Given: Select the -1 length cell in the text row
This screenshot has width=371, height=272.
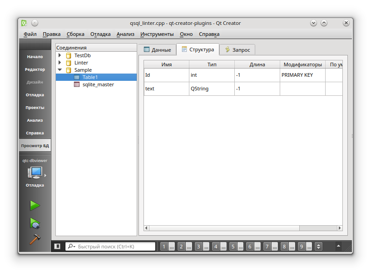Looking at the screenshot, I should (x=257, y=89).
